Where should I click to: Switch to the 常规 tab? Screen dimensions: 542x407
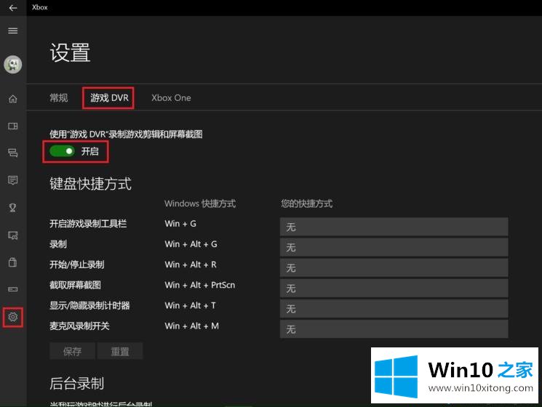(x=59, y=97)
